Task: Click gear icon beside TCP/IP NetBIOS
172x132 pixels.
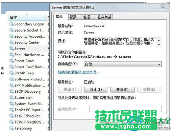Action: point(11,122)
